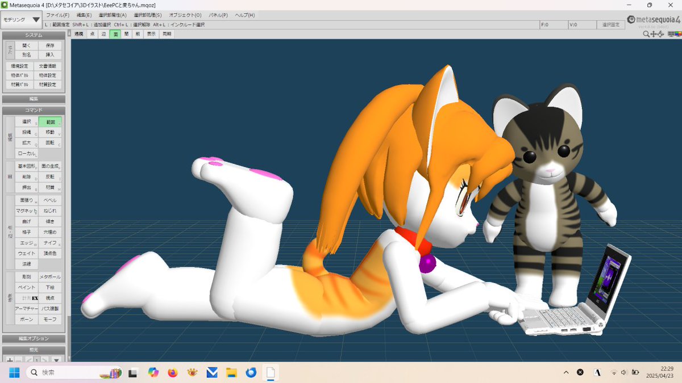Click the pan arrows view icon
682x383 pixels.
654,34
